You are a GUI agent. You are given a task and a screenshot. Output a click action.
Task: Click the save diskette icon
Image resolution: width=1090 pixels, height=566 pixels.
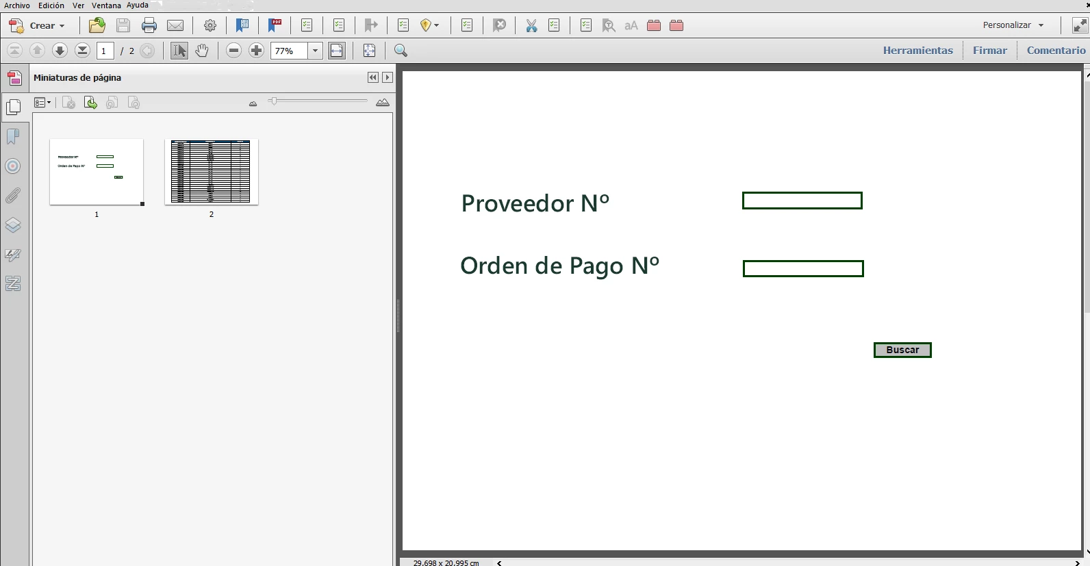(123, 25)
